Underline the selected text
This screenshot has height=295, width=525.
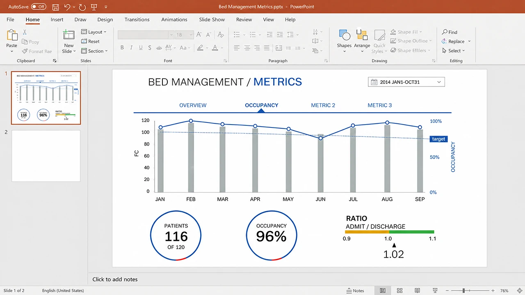(141, 48)
